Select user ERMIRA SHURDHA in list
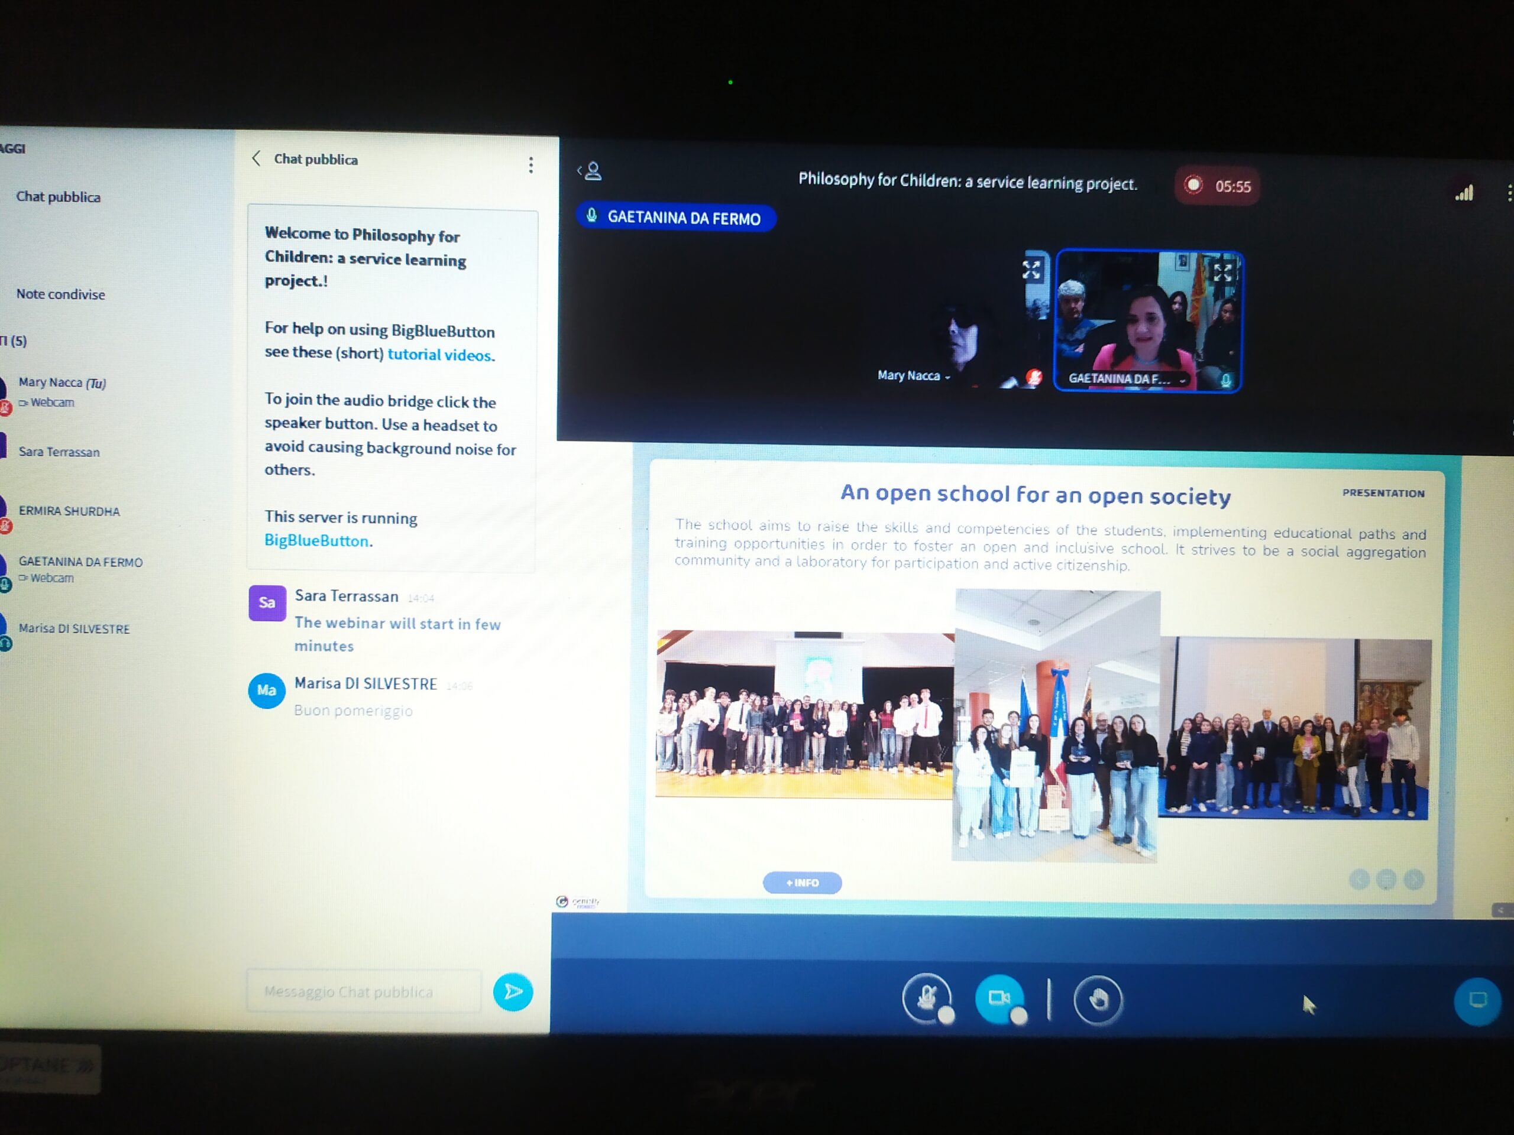1514x1135 pixels. (69, 511)
